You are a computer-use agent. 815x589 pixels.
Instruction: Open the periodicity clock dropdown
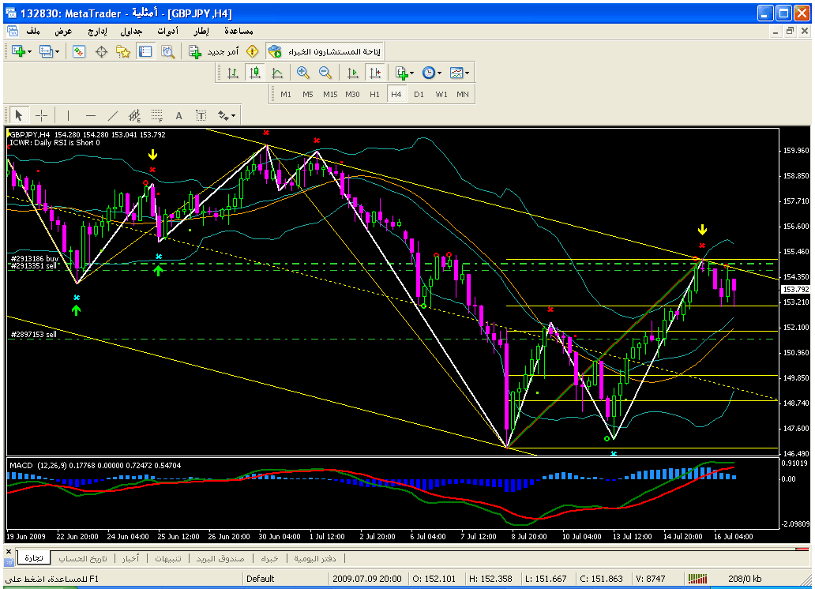438,73
